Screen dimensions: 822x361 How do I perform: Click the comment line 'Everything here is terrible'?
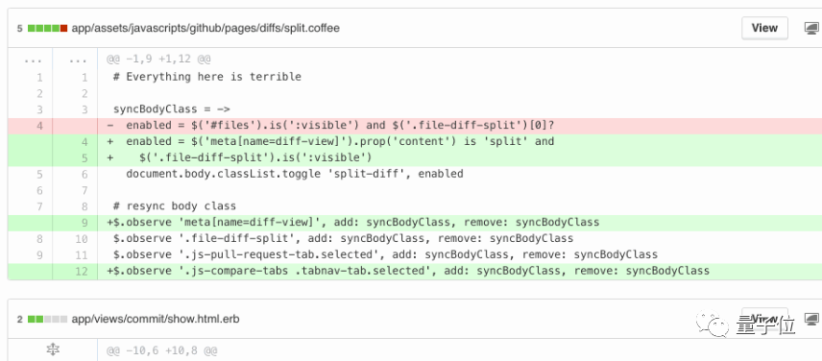(207, 77)
